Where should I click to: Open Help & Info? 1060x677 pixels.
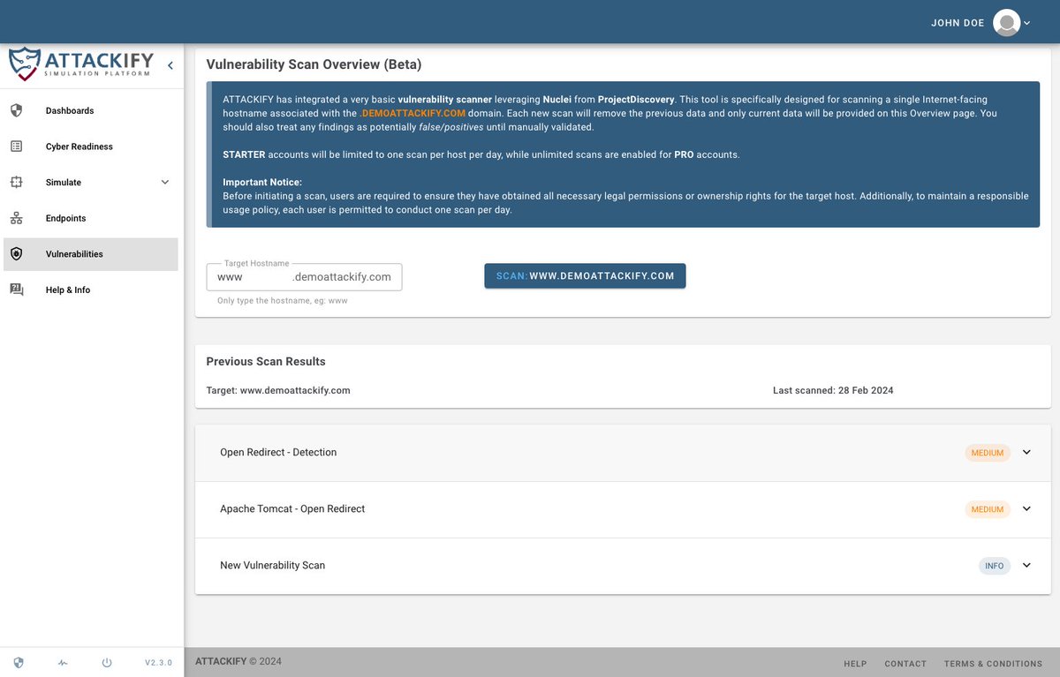coord(91,290)
